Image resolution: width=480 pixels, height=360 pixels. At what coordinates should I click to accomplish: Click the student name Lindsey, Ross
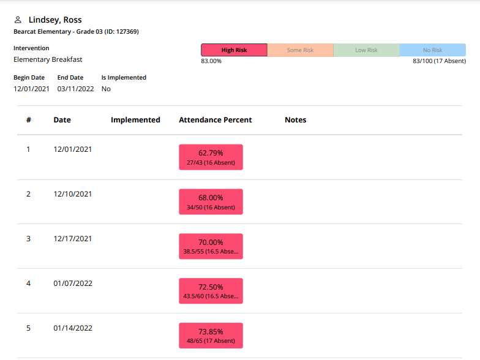[55, 20]
